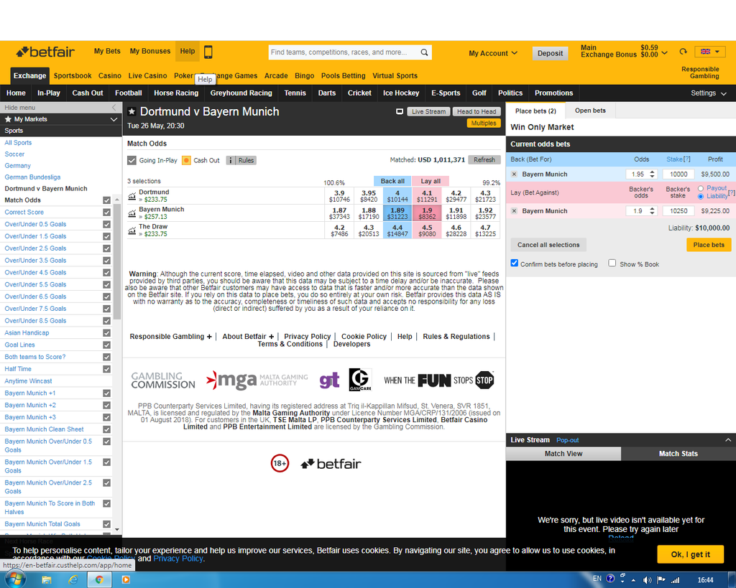Screen dimensions: 736x588
Task: Enable the Show % Book checkbox
Action: pyautogui.click(x=612, y=263)
